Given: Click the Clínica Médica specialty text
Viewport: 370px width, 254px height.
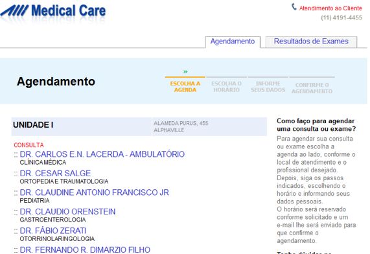Looking at the screenshot, I should (43, 163).
